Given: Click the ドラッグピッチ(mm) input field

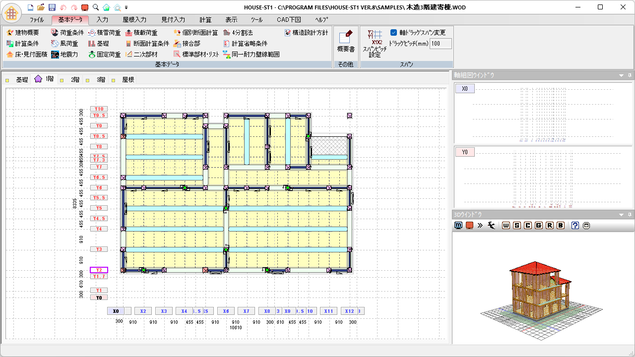Looking at the screenshot, I should (x=441, y=44).
